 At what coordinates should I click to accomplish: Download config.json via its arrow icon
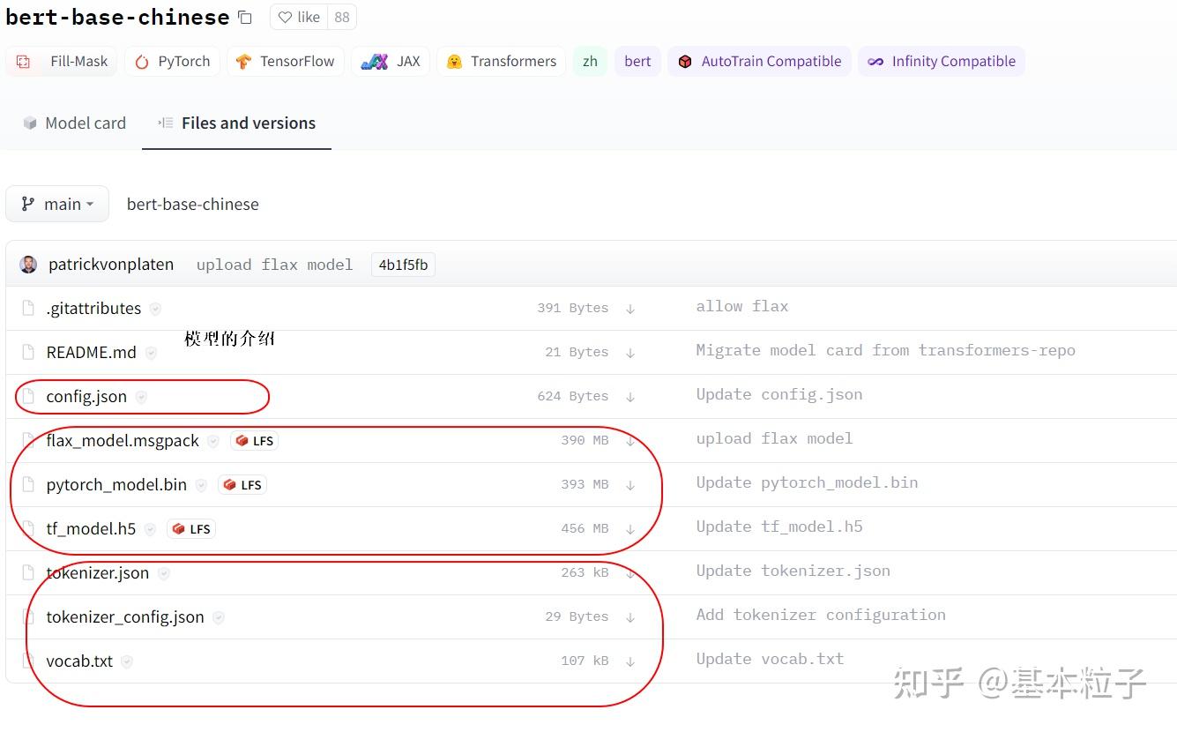pos(629,396)
